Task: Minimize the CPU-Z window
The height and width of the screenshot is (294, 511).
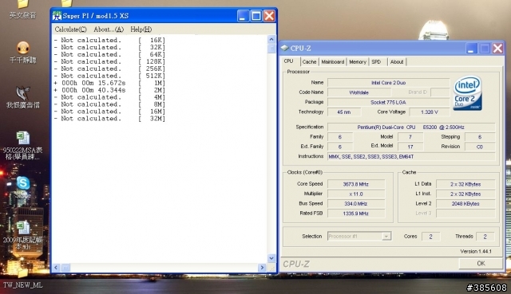Action: pos(471,48)
